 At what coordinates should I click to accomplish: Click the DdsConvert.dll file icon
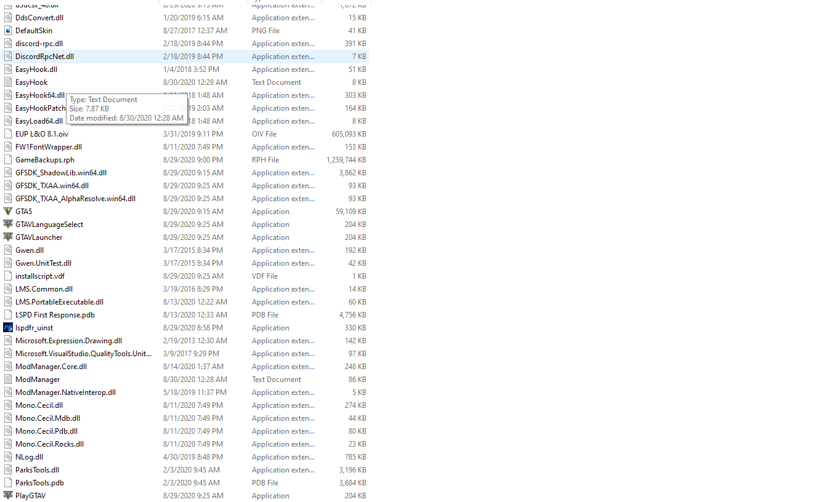(8, 18)
